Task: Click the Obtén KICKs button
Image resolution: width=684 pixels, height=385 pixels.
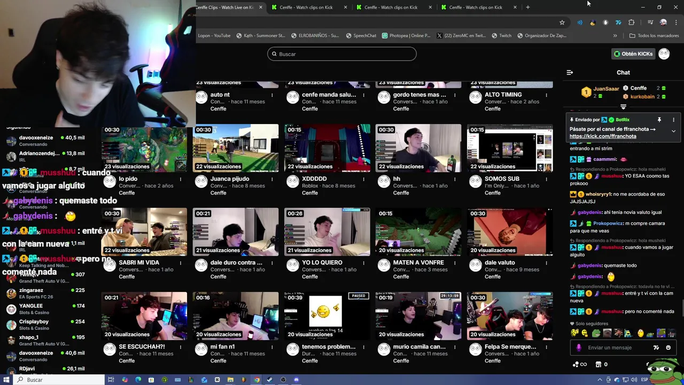Action: [x=633, y=53]
